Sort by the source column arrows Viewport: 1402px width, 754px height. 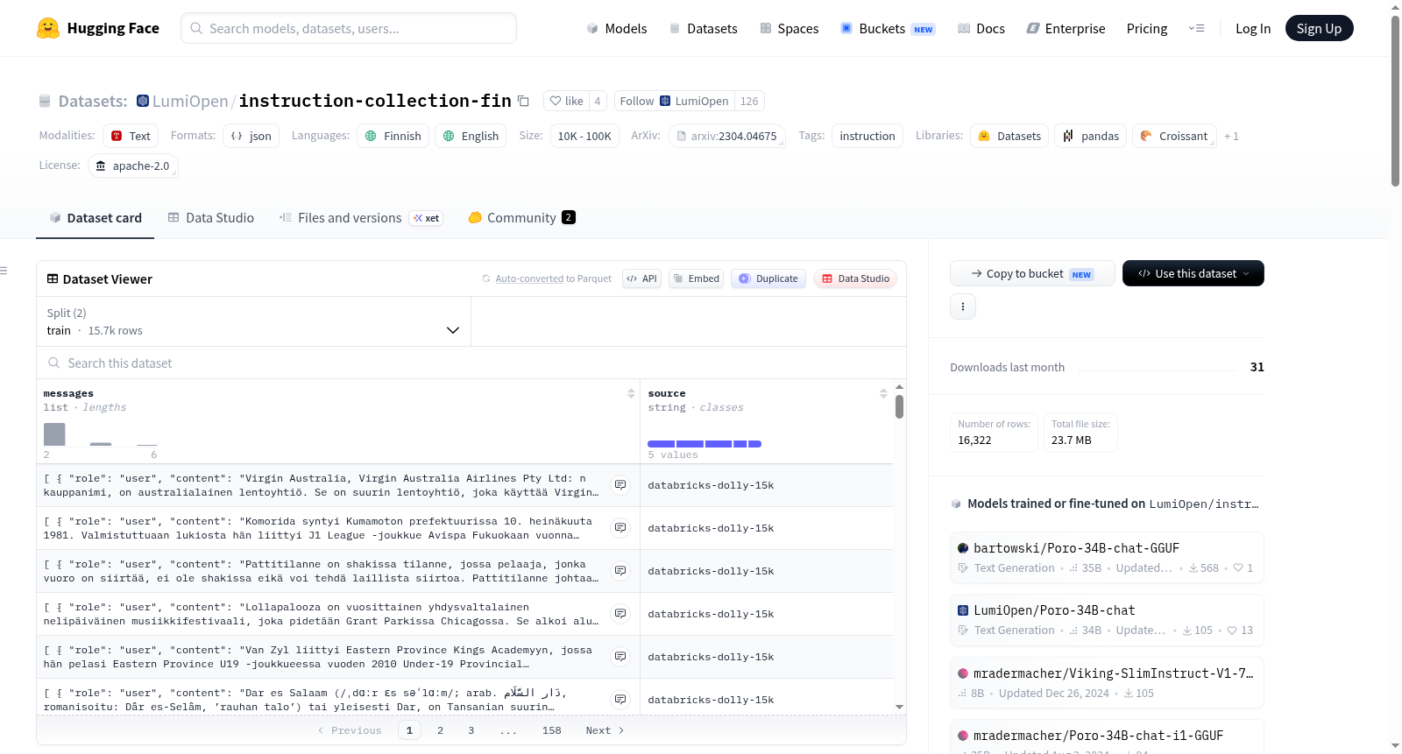(883, 393)
